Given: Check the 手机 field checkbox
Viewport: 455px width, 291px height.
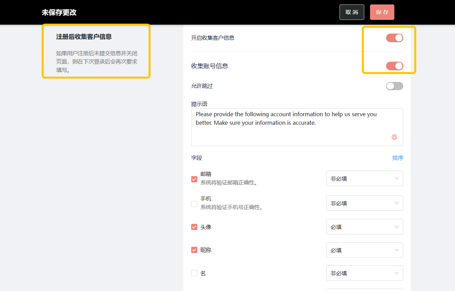Looking at the screenshot, I should [194, 204].
